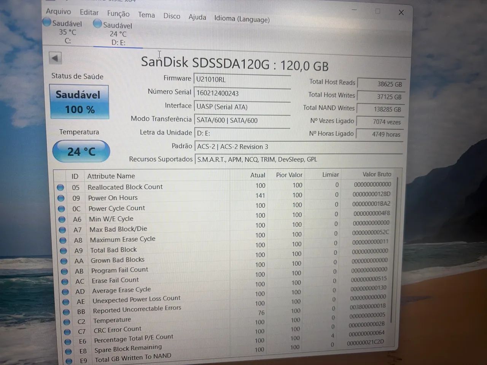
Task: Click the status dot for Maximum Erase Cycle
Action: coord(63,240)
